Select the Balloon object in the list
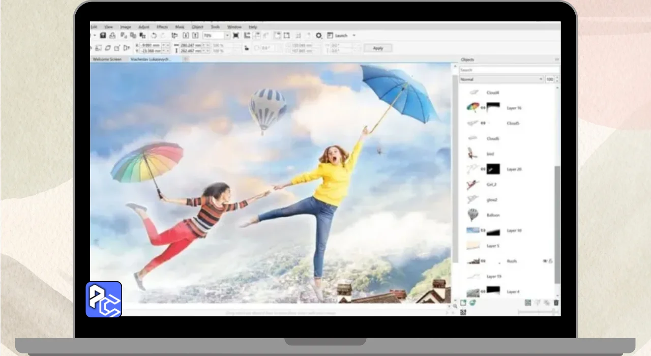 (x=493, y=215)
